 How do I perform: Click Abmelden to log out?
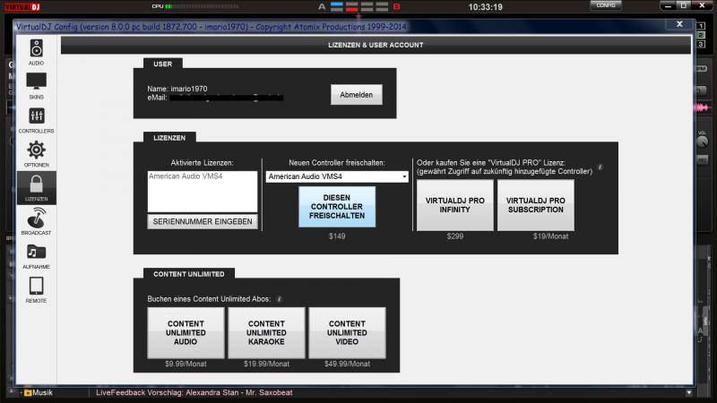[356, 95]
